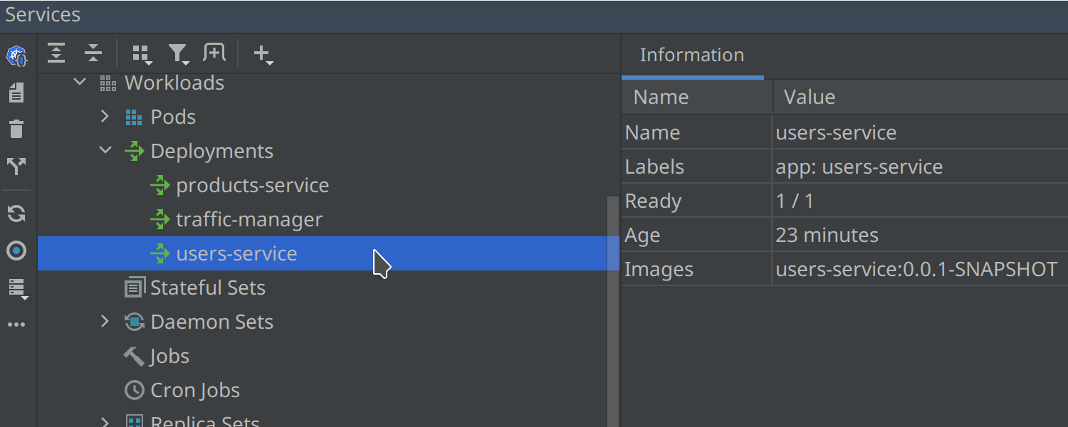Viewport: 1068px width, 427px height.
Task: Open the More actions ellipsis icon
Action: pos(16,325)
